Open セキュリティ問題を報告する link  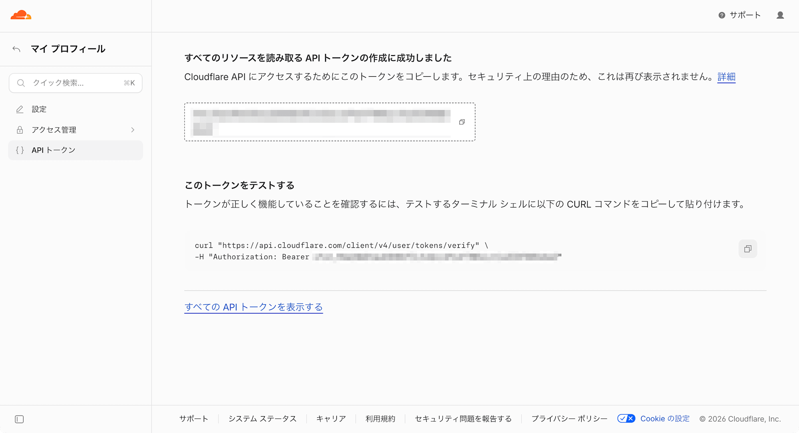463,419
